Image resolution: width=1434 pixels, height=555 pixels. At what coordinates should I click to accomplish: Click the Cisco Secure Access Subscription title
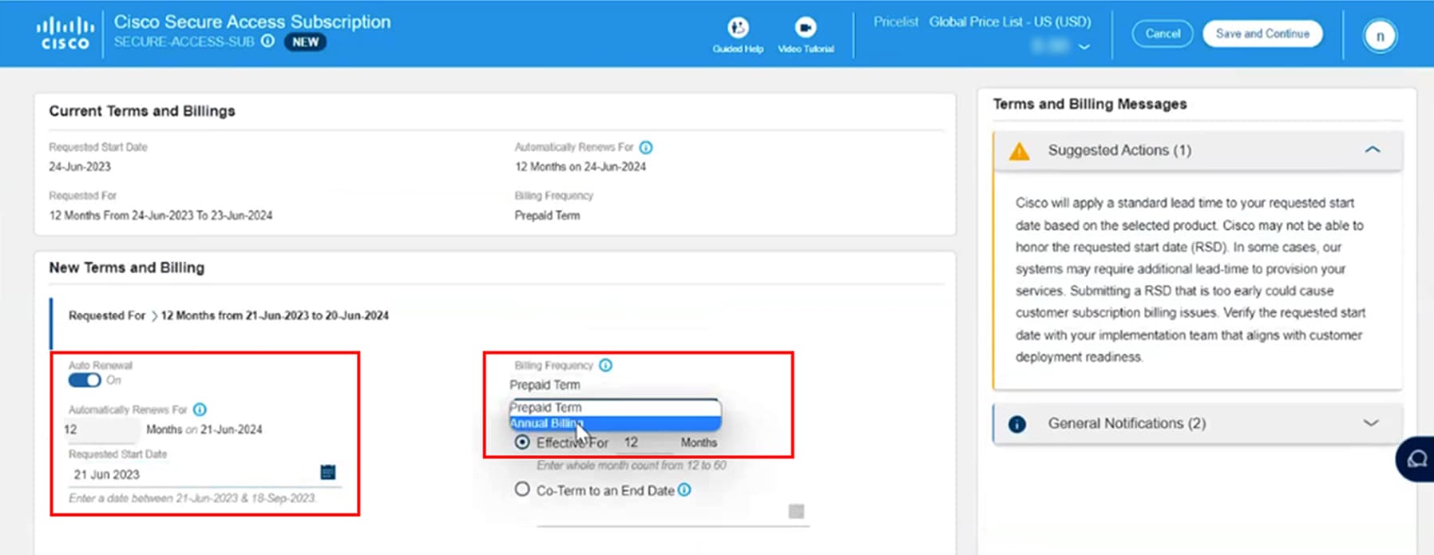[x=252, y=22]
